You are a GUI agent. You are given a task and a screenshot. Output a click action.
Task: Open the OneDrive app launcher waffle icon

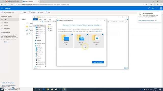(x=2, y=8)
